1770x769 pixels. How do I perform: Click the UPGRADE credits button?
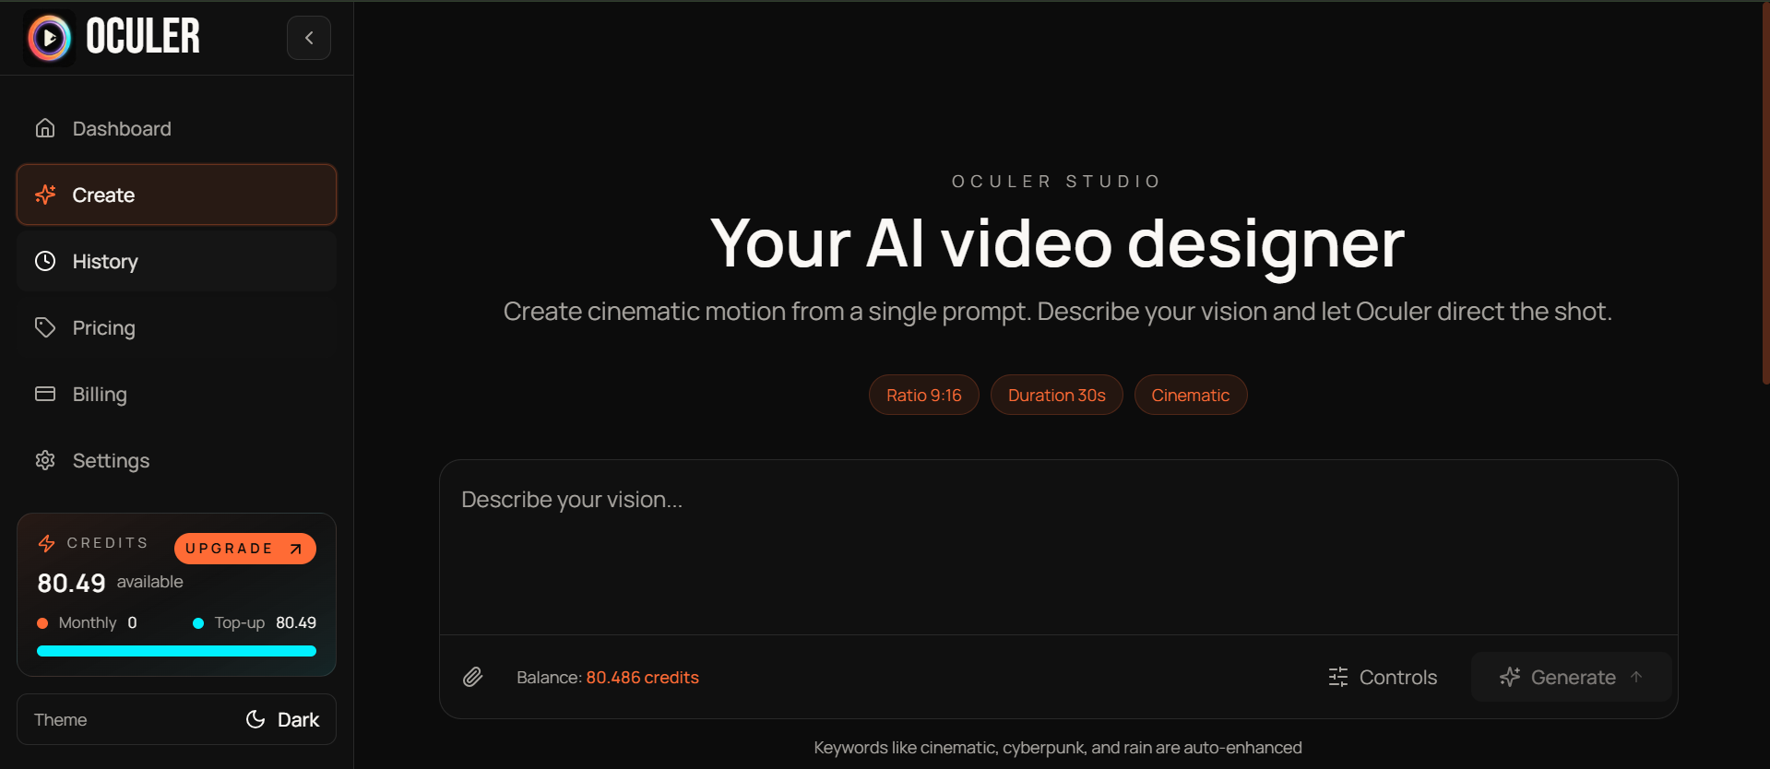[245, 549]
